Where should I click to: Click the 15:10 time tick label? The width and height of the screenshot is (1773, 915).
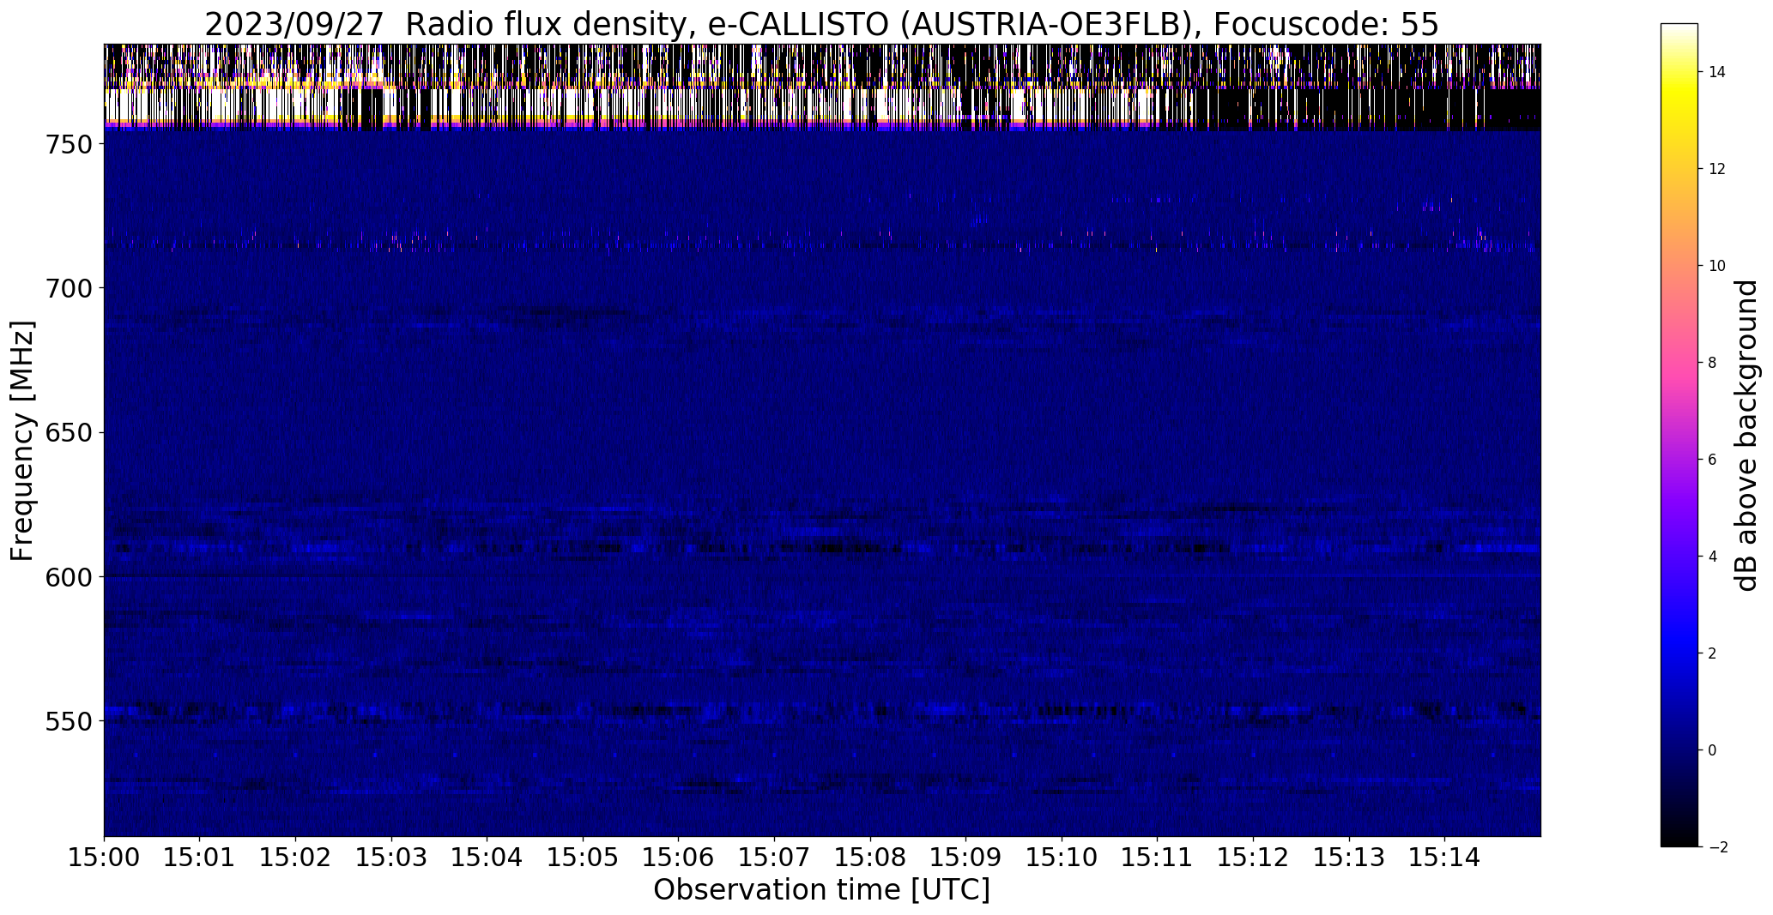(x=1062, y=858)
